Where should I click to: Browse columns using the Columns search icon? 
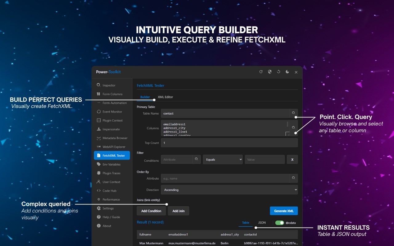[294, 128]
